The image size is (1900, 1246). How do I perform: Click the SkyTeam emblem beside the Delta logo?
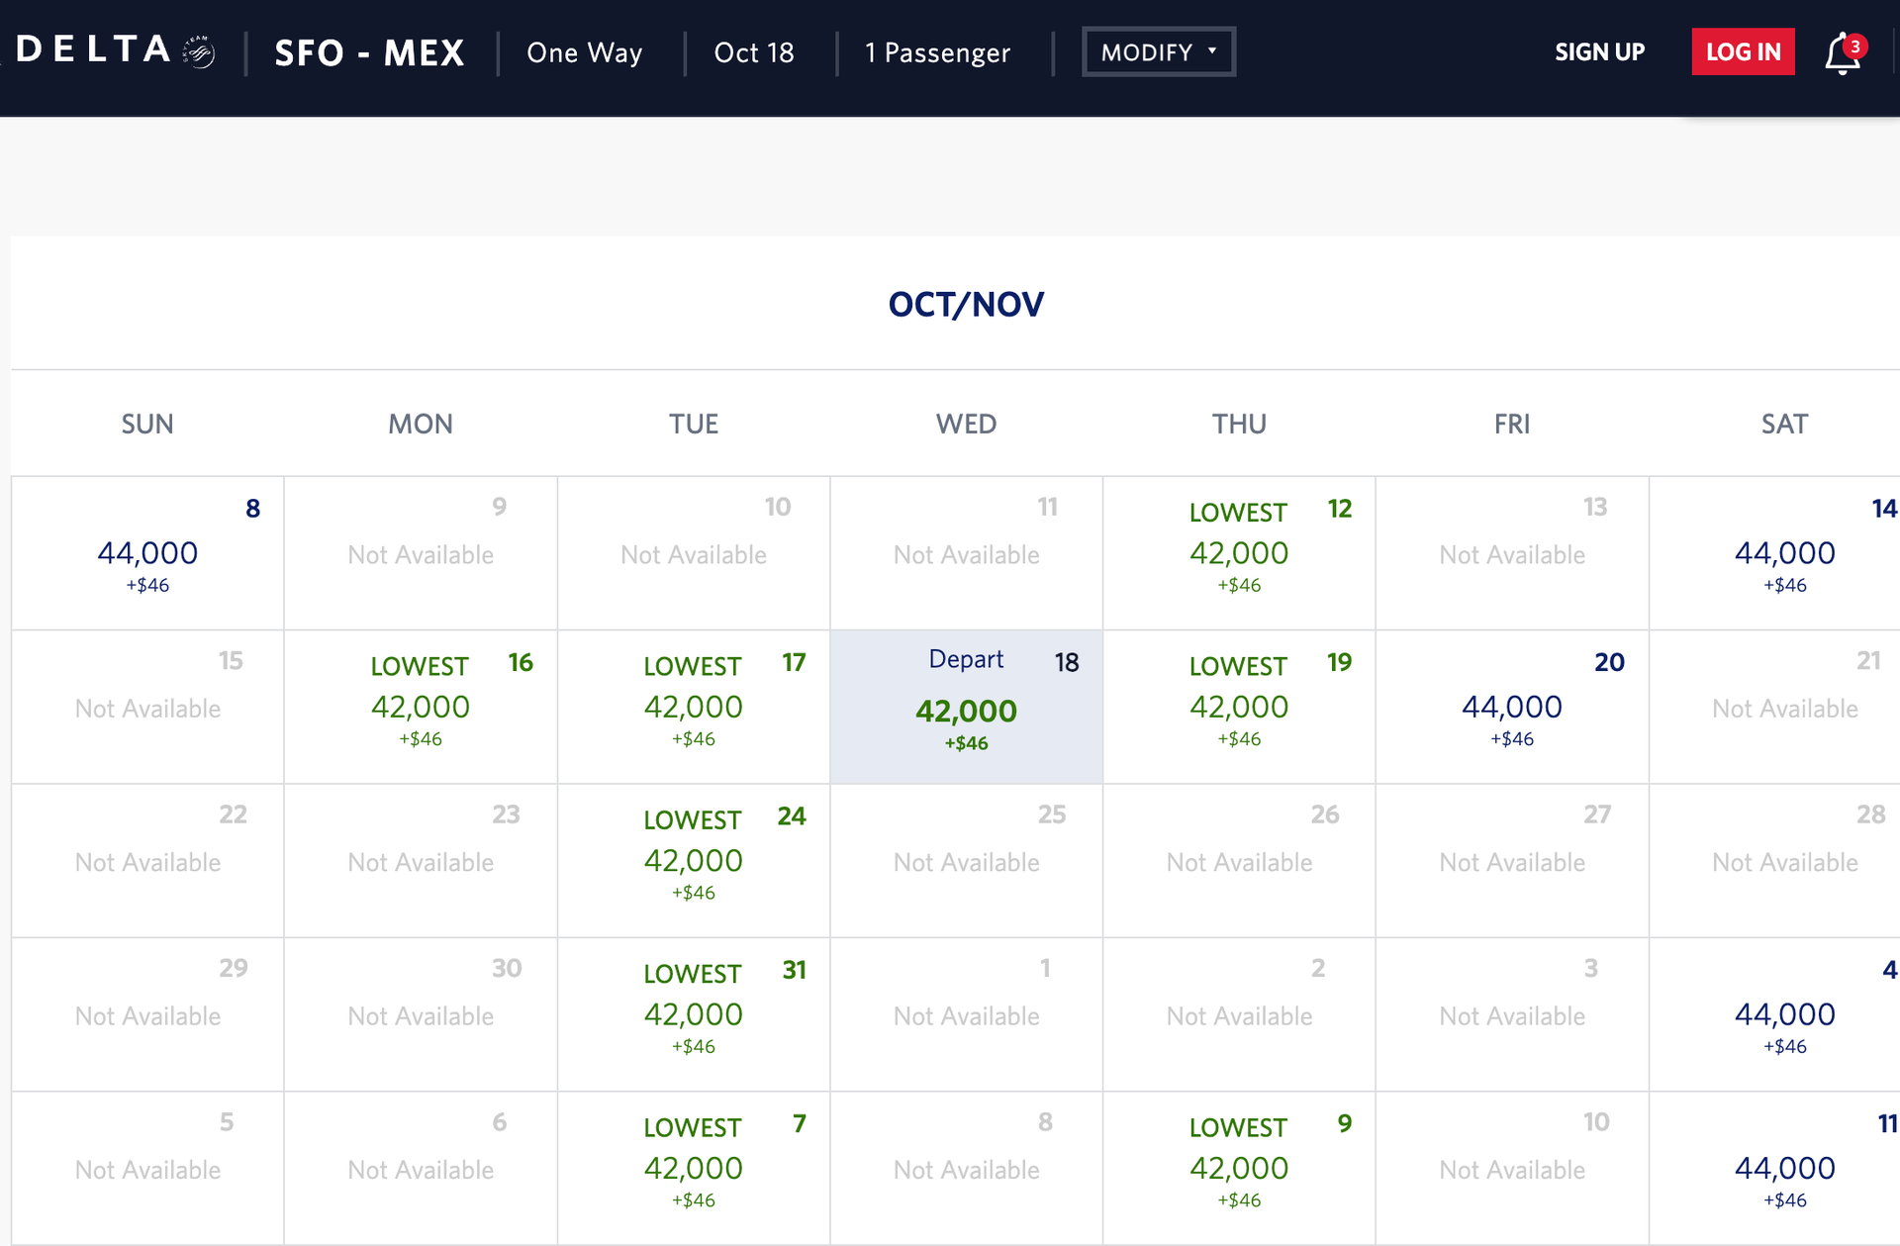[x=196, y=48]
